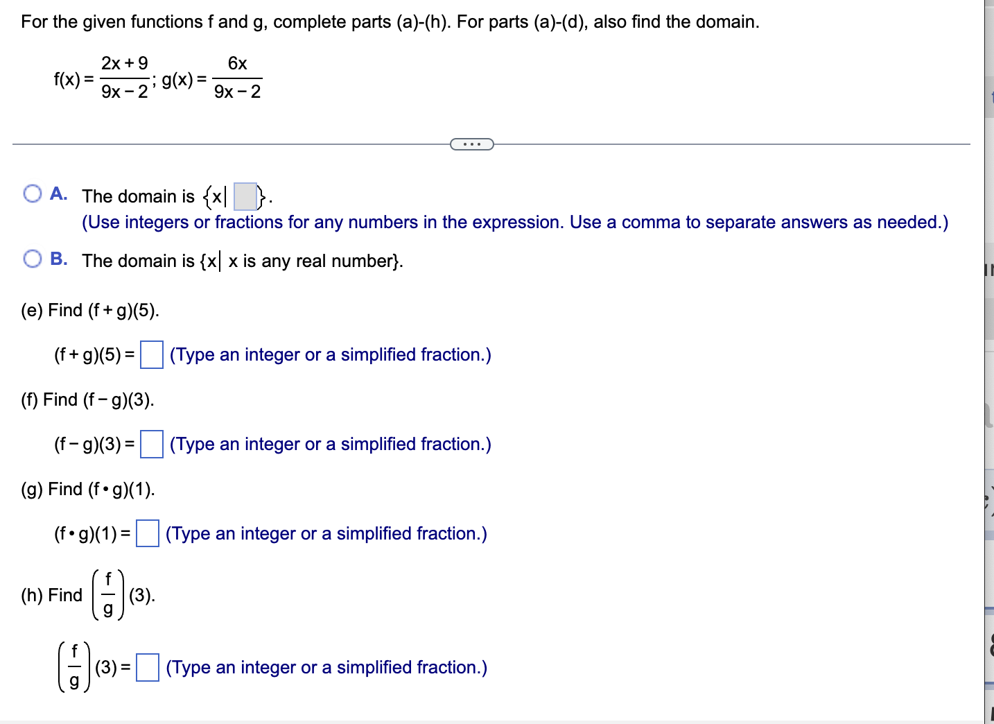The height and width of the screenshot is (724, 994).
Task: Click the (f • g)(1) answer field
Action: (146, 534)
